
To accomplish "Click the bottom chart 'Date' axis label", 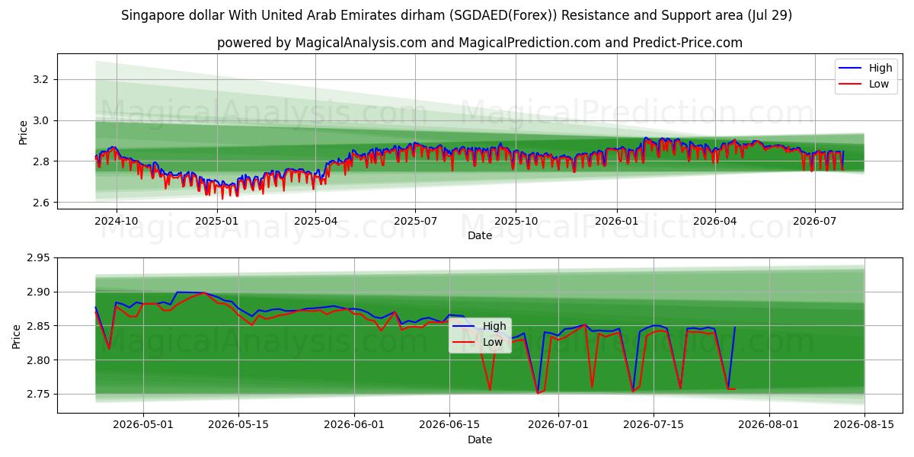I will click(x=480, y=439).
